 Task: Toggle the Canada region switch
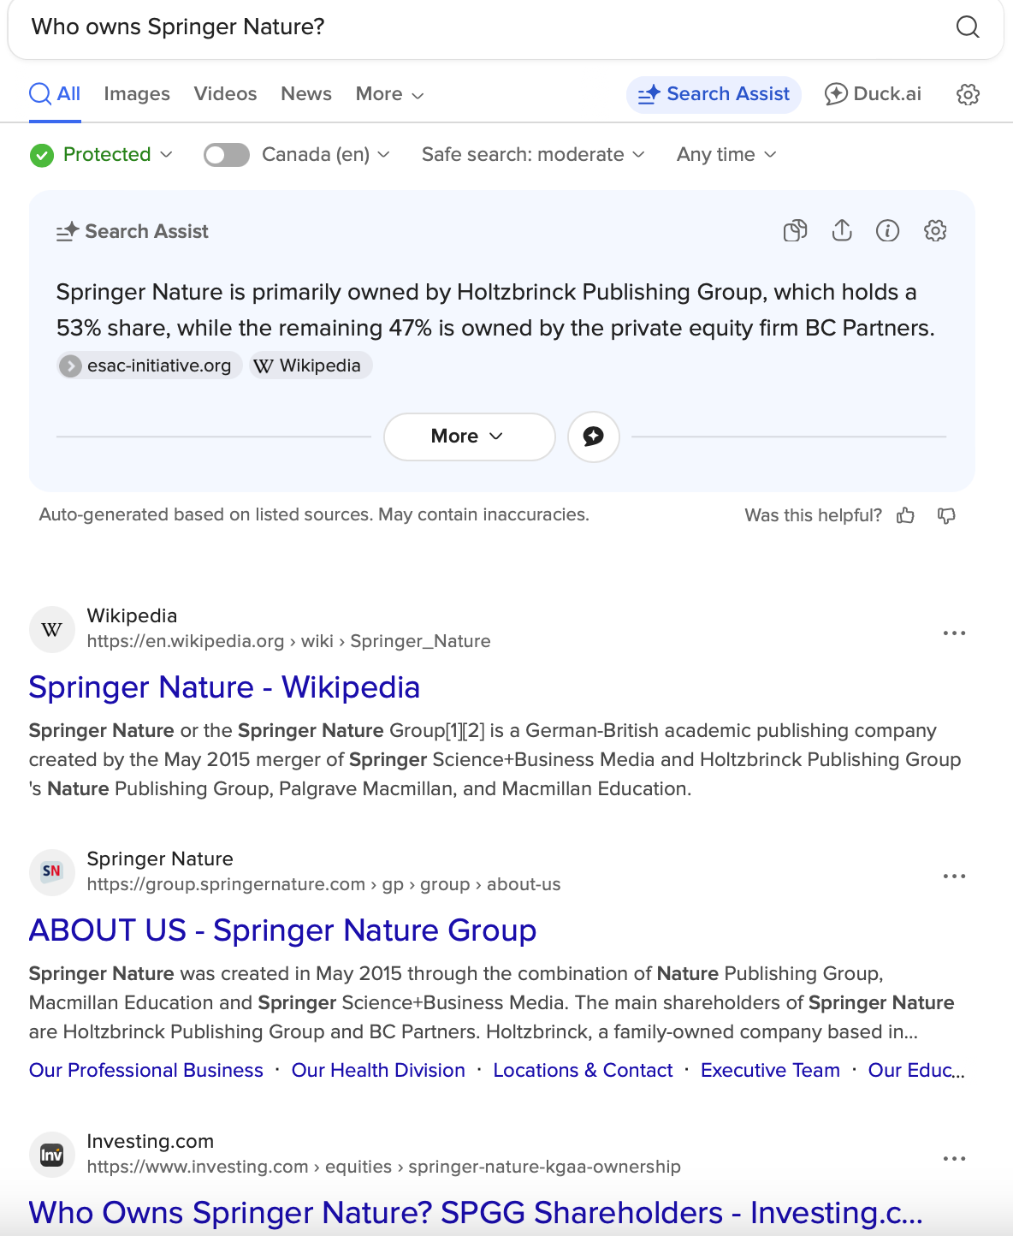pos(227,155)
